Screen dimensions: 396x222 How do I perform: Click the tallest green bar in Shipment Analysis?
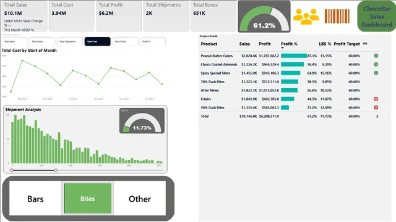point(15,139)
